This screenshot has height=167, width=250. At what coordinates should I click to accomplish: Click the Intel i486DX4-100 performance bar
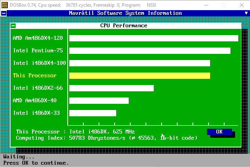pos(139,63)
